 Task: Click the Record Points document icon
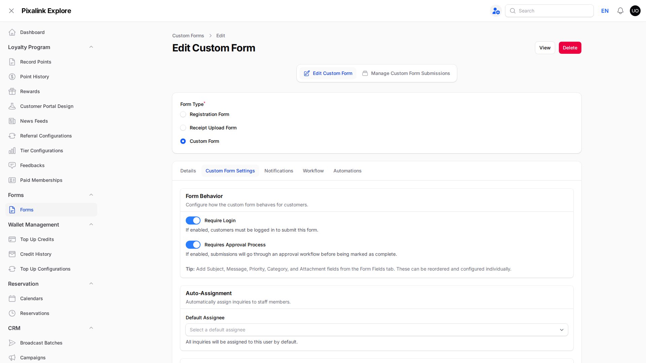click(x=12, y=62)
